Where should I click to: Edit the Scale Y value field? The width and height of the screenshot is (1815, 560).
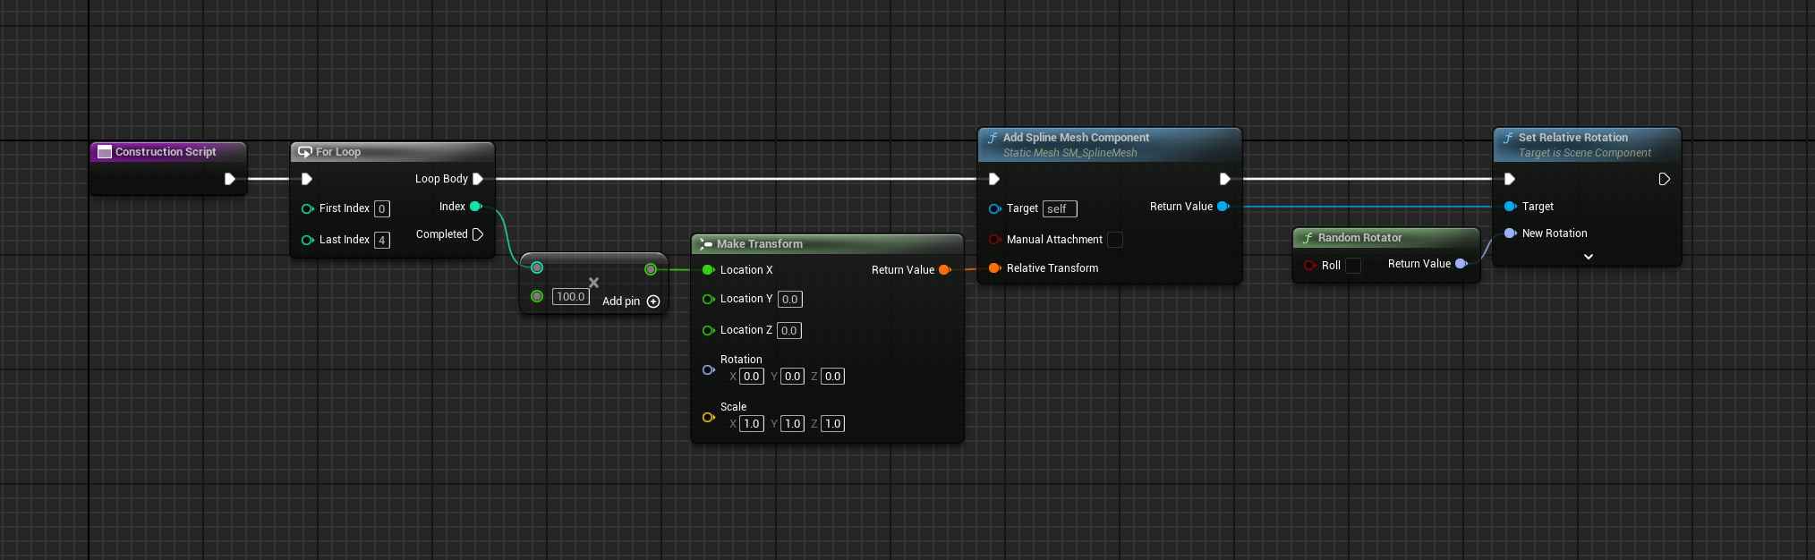[793, 424]
